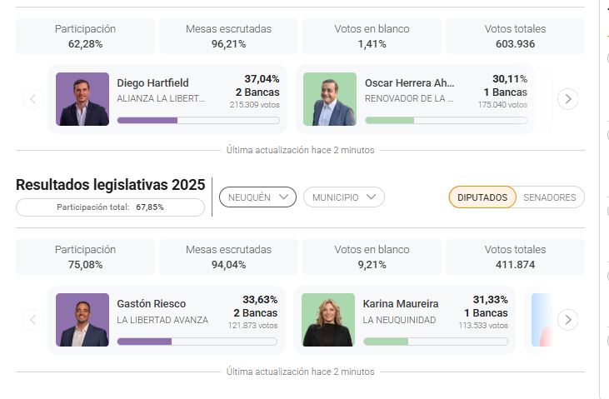Click next arrow in Neuquén candidates carousel
The image size is (609, 399).
[567, 320]
